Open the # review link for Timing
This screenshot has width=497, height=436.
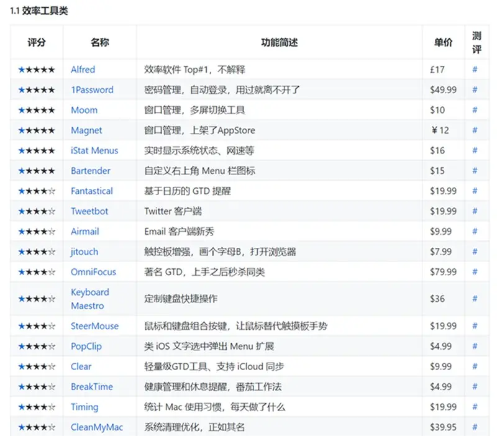click(475, 407)
